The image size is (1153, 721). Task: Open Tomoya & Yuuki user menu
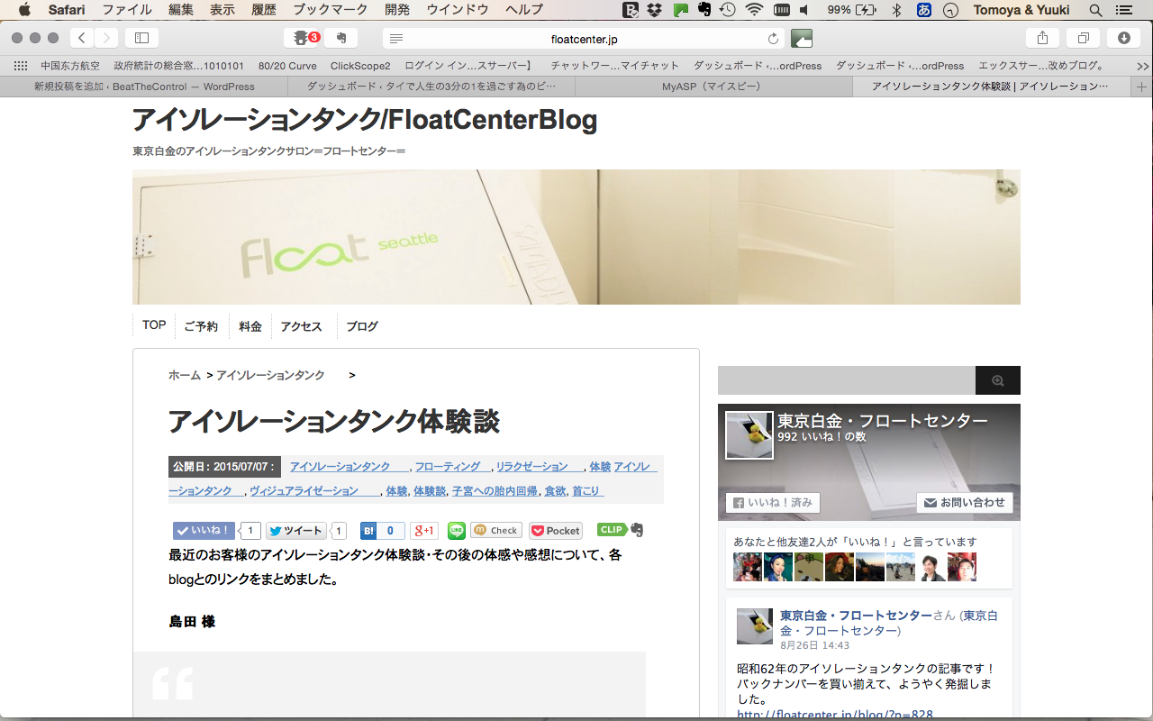pyautogui.click(x=1021, y=10)
